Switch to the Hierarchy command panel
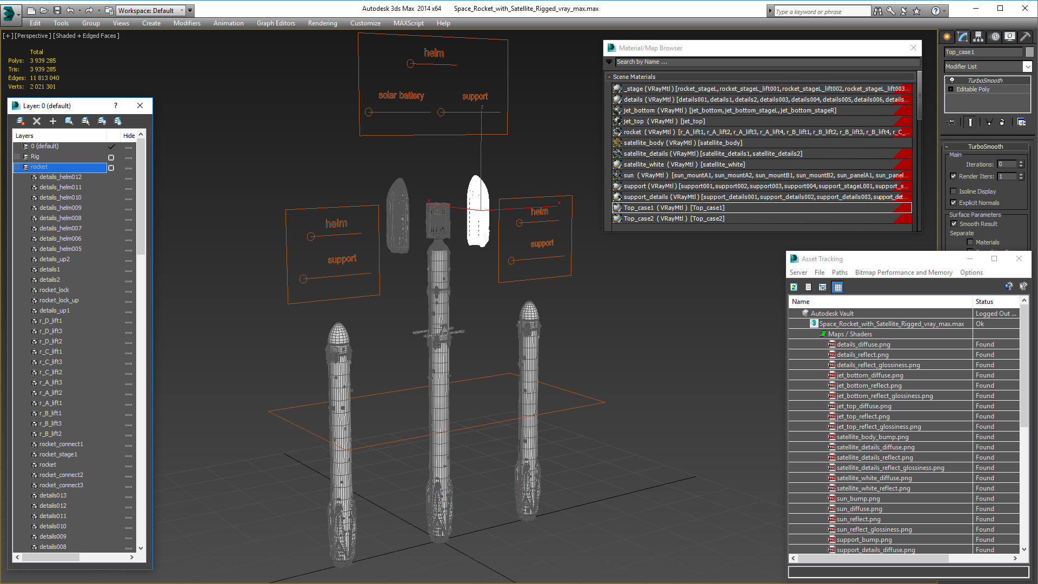This screenshot has height=584, width=1038. pos(978,37)
